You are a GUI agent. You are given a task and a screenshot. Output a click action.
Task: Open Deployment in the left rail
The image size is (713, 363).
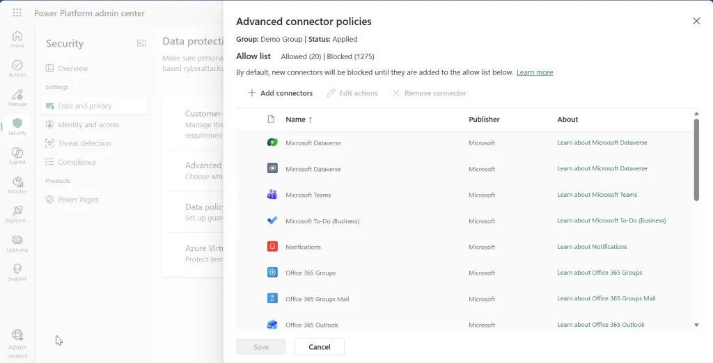tap(17, 214)
